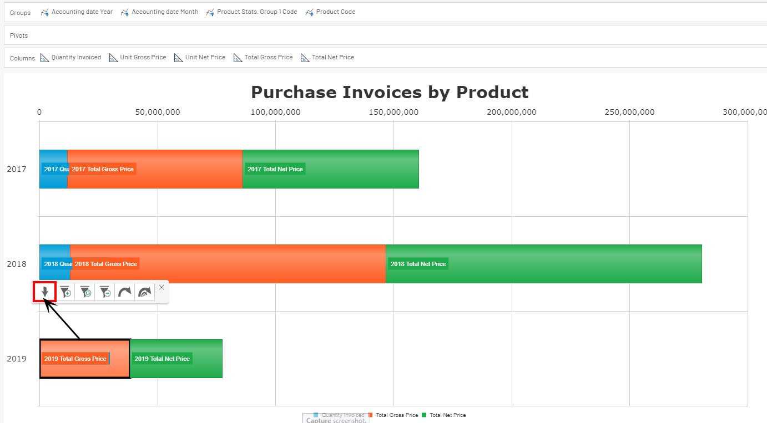The image size is (767, 423).
Task: Close the popup chart action toolbar
Action: click(x=162, y=287)
